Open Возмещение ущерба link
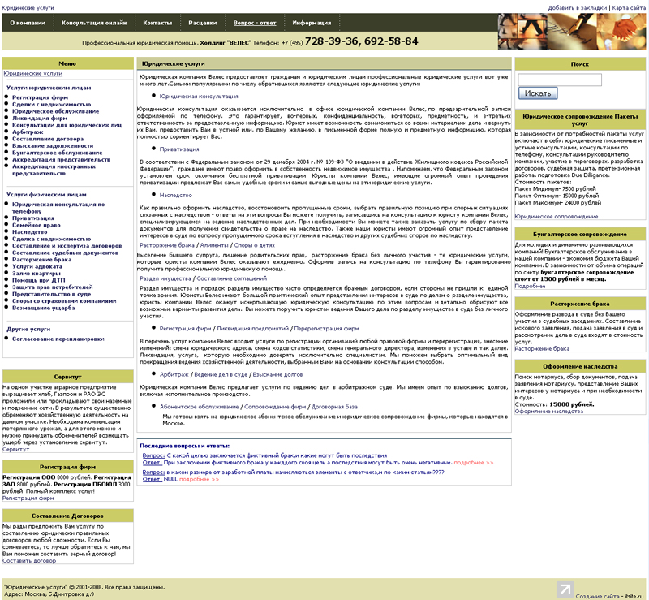The height and width of the screenshot is (600, 649). click(44, 308)
